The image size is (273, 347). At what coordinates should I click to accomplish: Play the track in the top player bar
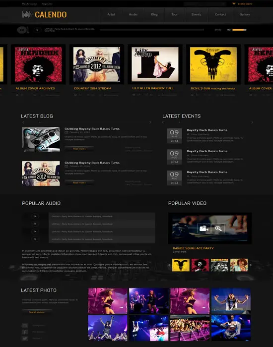(37, 30)
